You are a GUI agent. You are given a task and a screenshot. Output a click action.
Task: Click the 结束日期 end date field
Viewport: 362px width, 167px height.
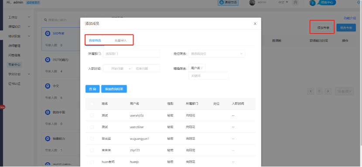click(x=142, y=69)
